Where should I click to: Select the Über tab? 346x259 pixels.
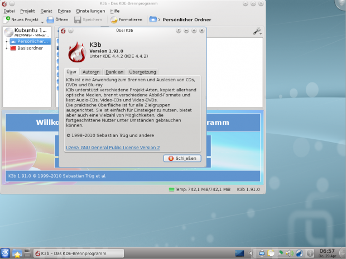pos(72,72)
